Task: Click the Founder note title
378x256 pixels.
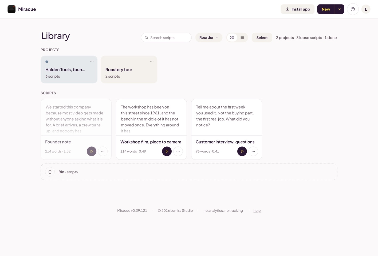Action: (x=58, y=142)
